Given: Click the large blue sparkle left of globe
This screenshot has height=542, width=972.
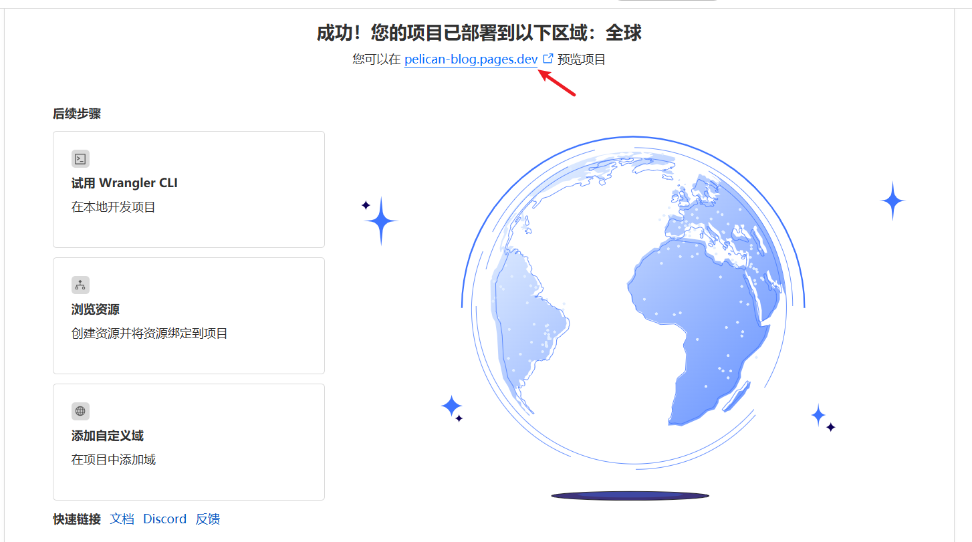Looking at the screenshot, I should pyautogui.click(x=381, y=221).
